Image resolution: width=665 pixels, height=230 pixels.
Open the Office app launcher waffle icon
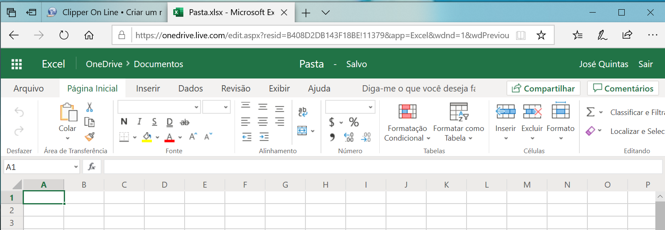[16, 64]
